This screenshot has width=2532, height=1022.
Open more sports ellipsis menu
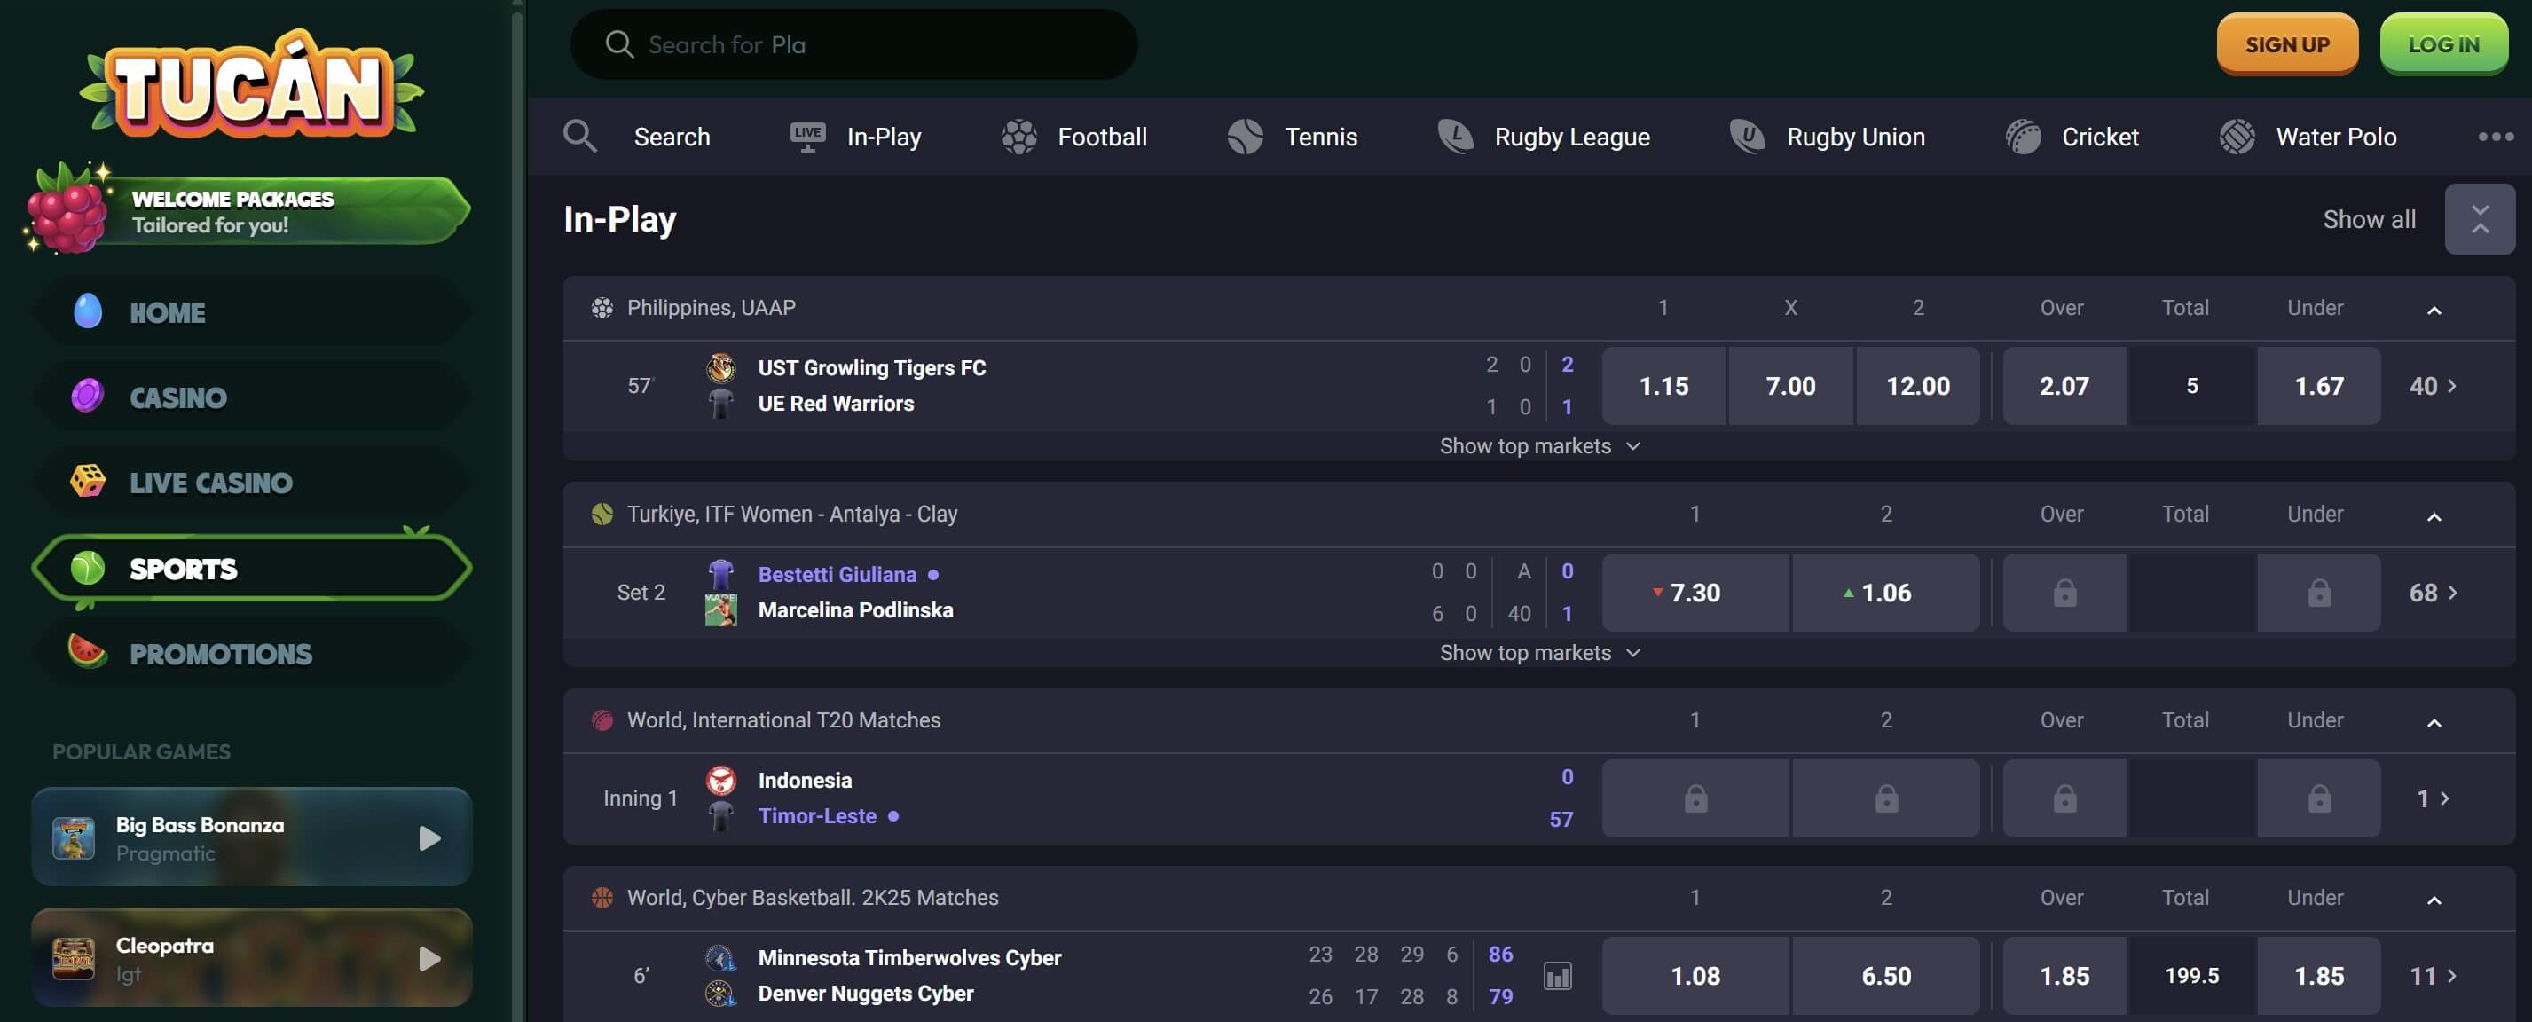[2495, 137]
